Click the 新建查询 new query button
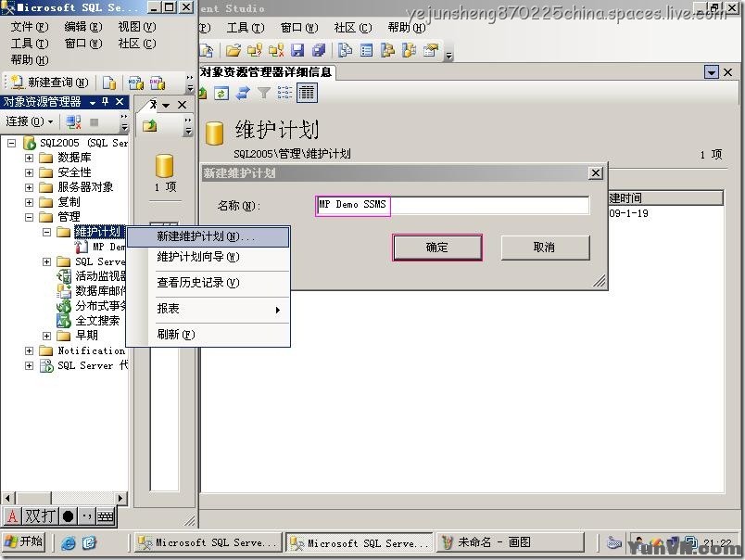 pos(49,83)
